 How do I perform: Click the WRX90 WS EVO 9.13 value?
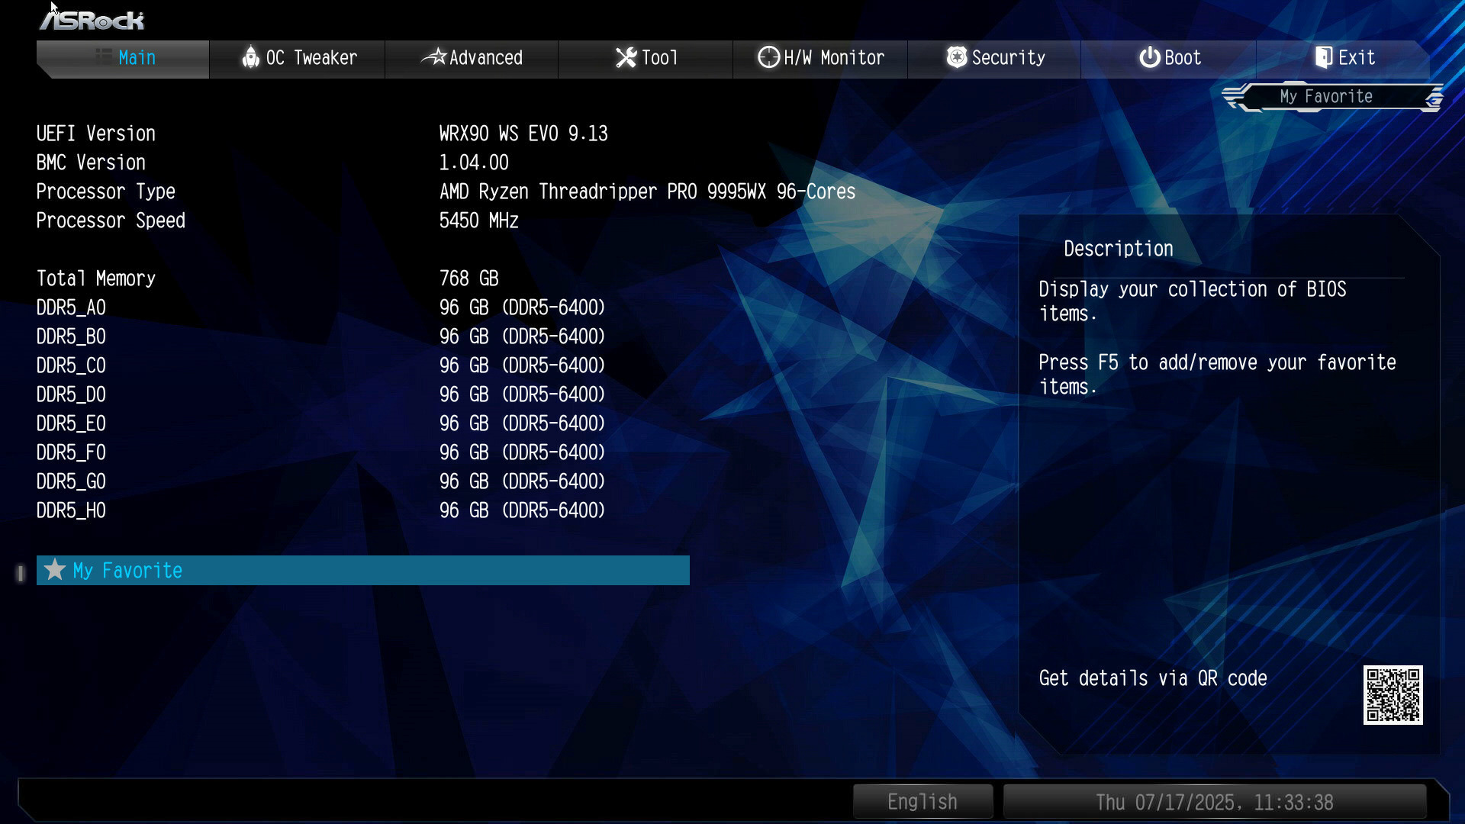tap(523, 134)
